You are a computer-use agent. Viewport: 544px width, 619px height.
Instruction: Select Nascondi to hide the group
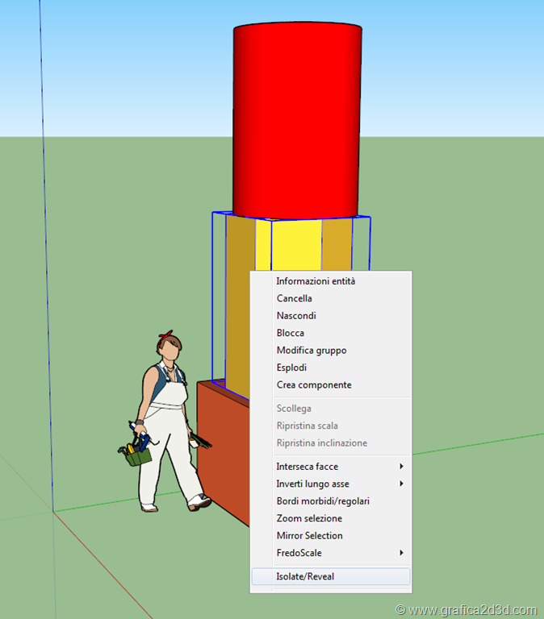[x=296, y=316]
